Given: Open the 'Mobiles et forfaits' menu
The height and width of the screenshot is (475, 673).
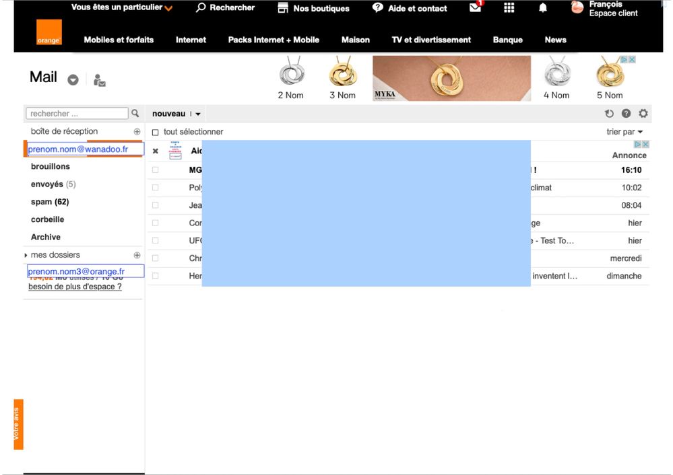Looking at the screenshot, I should click(x=119, y=40).
